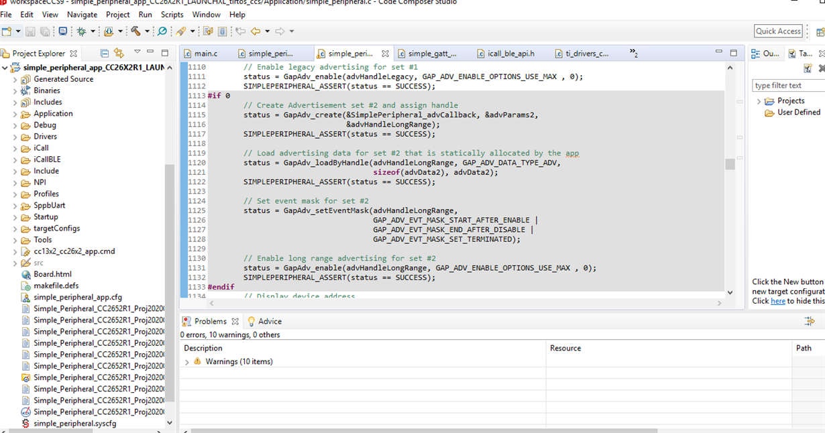Click the Search magnifier toolbar icon
The image size is (825, 433).
tap(162, 32)
